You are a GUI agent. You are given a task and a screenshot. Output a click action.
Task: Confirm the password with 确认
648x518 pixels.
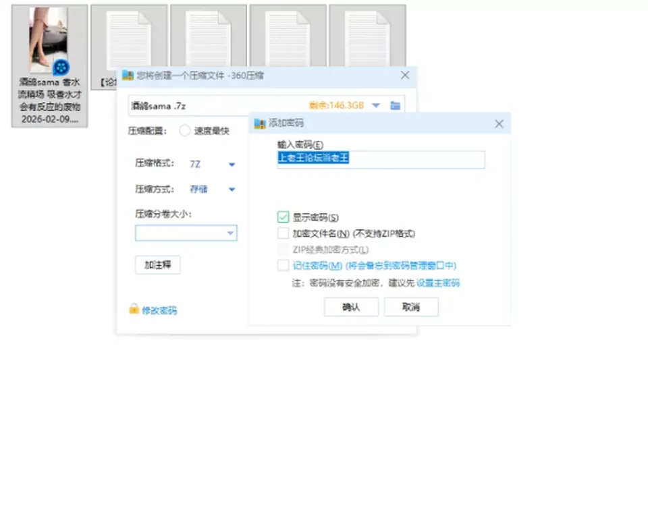click(x=351, y=307)
